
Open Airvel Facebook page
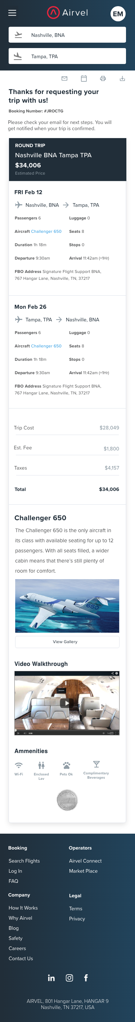coord(86,978)
